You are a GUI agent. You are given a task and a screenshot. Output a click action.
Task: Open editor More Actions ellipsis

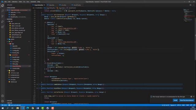[194, 5]
